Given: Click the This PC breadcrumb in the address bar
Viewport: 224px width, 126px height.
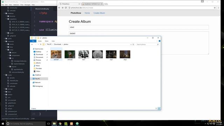Looking at the screenshot, I should [x=49, y=44].
